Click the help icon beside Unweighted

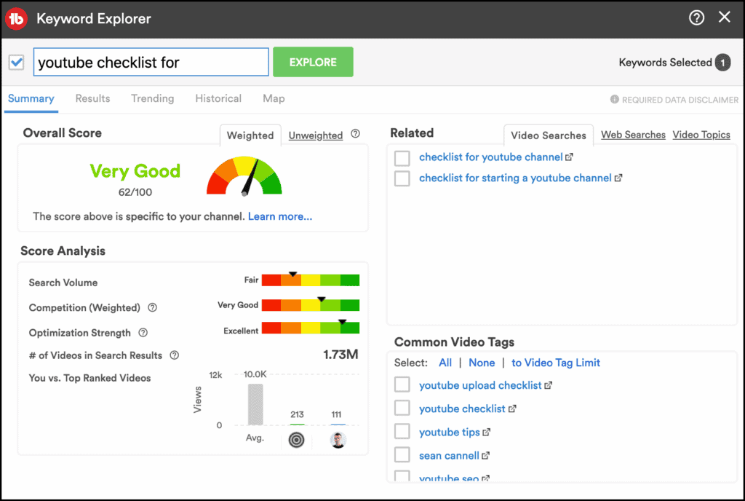pyautogui.click(x=355, y=134)
